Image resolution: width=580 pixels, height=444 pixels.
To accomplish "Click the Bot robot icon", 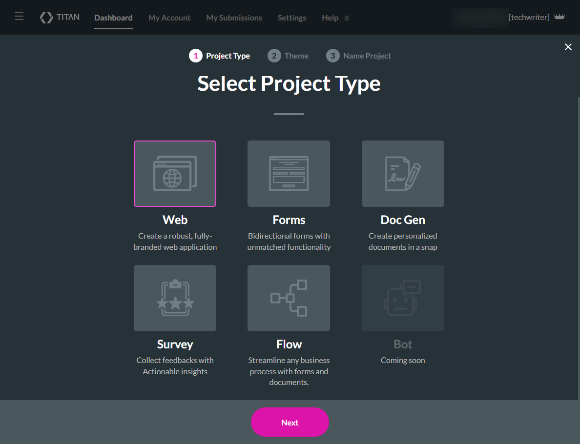I will (x=403, y=298).
